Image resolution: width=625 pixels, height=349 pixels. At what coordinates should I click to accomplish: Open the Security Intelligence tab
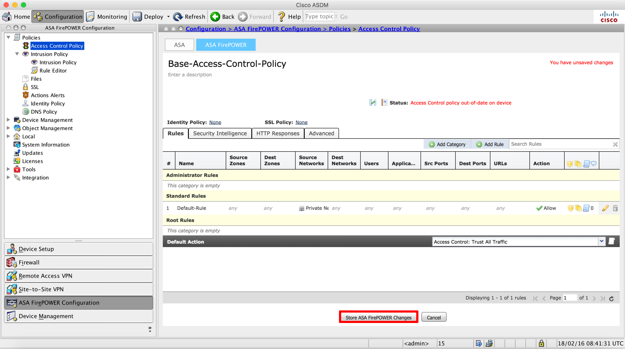click(x=220, y=133)
